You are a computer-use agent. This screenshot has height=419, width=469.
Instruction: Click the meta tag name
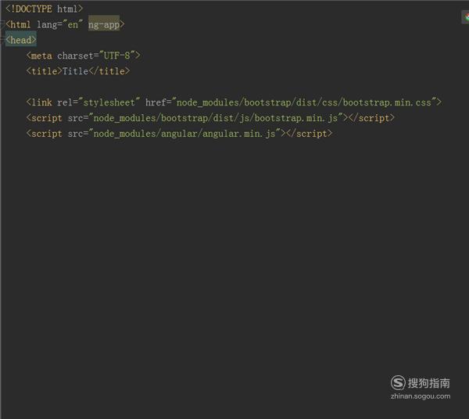pyautogui.click(x=41, y=56)
